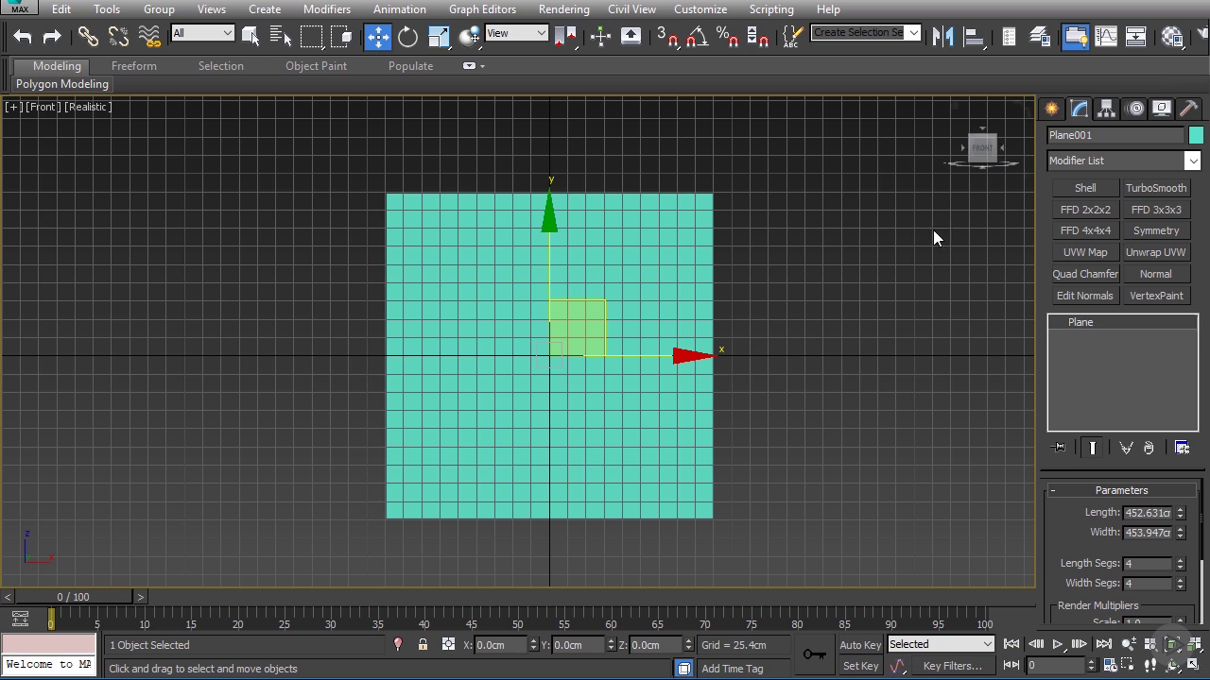Open Edit Named Selection Sets
The height and width of the screenshot is (680, 1210).
pos(792,37)
